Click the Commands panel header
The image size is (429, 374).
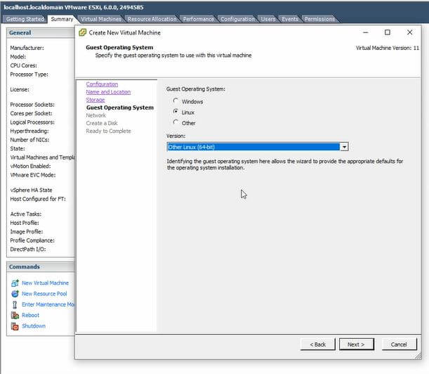coord(41,267)
